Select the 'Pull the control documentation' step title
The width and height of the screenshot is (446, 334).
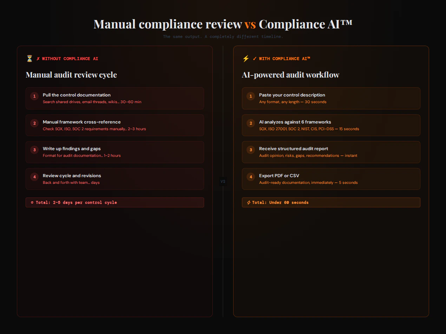(77, 95)
